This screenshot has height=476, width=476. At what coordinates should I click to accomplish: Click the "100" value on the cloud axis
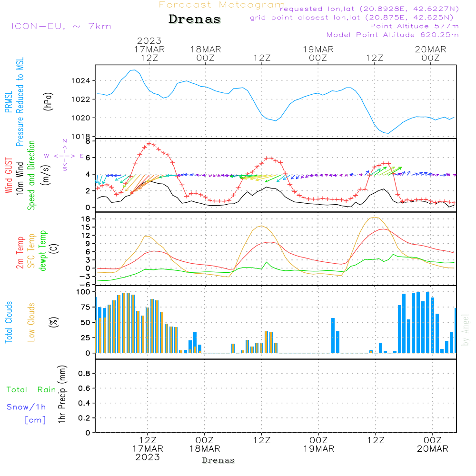point(83,292)
